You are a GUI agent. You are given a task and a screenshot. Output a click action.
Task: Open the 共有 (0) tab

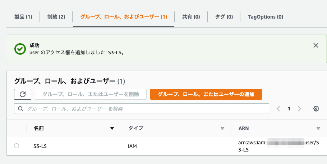click(191, 17)
